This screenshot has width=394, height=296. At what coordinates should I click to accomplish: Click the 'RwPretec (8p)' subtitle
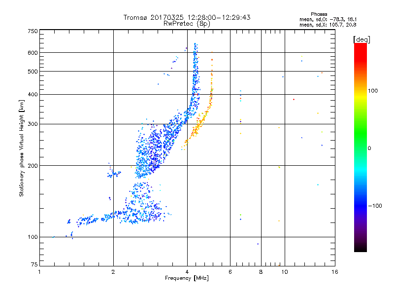tap(187, 24)
